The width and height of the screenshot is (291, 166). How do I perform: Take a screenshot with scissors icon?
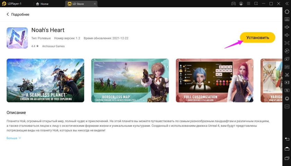[287, 75]
